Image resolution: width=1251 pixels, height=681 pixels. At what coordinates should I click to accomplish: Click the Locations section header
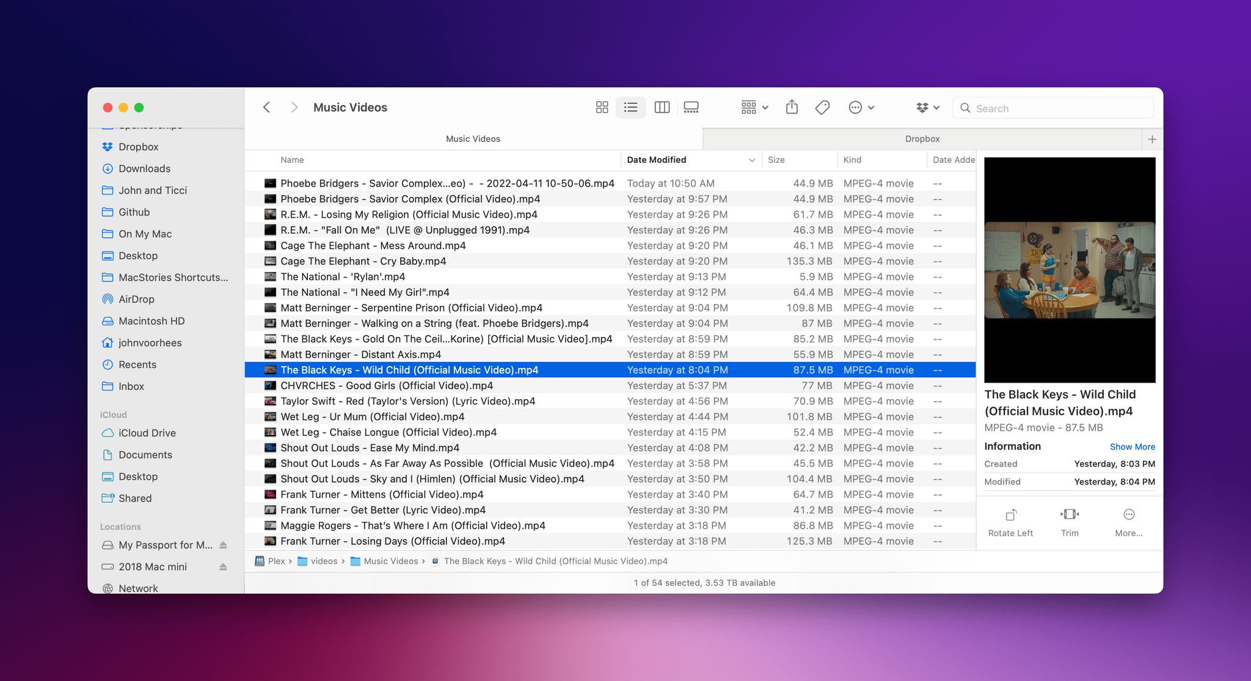pos(120,527)
